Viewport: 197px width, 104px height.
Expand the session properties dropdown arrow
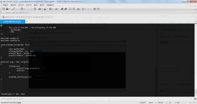click(x=24, y=9)
